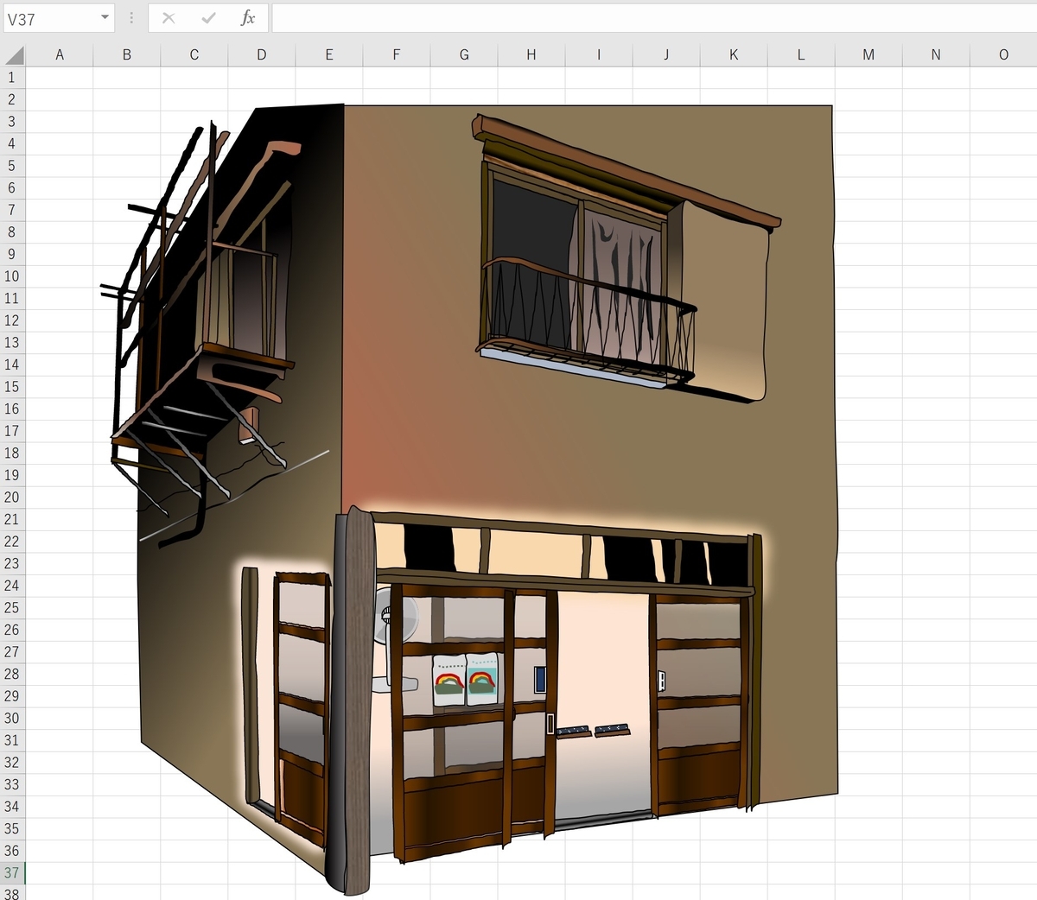Click the Cancel (X) formula icon
Screen dimensions: 1037x900
tap(169, 18)
